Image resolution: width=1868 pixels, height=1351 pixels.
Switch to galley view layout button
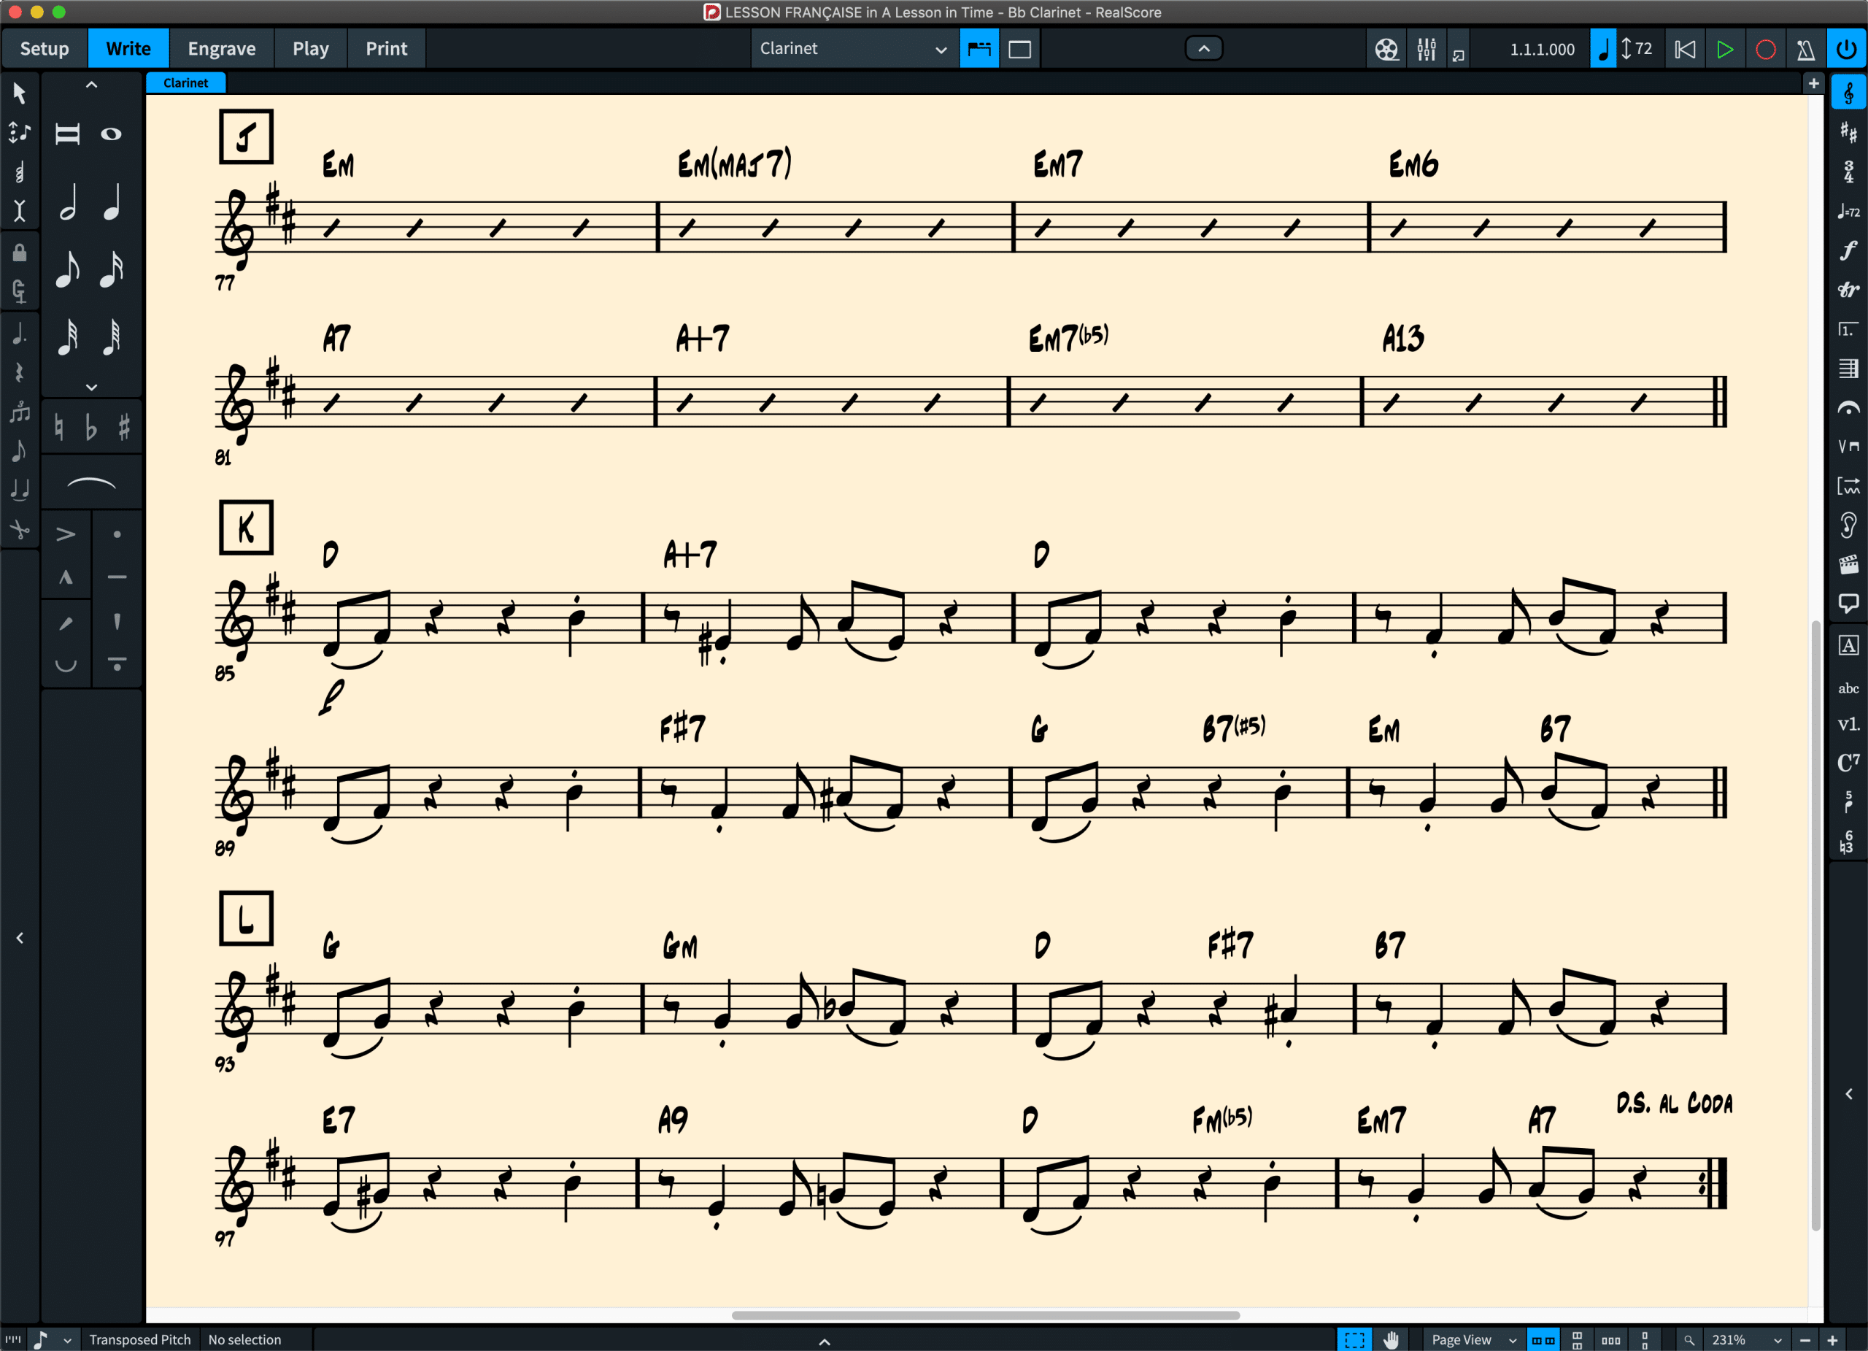tap(1019, 50)
